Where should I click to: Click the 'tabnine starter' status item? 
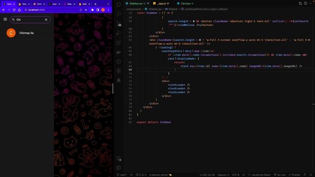pos(160,175)
